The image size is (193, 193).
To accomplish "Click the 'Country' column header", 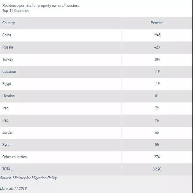I will (9, 23).
